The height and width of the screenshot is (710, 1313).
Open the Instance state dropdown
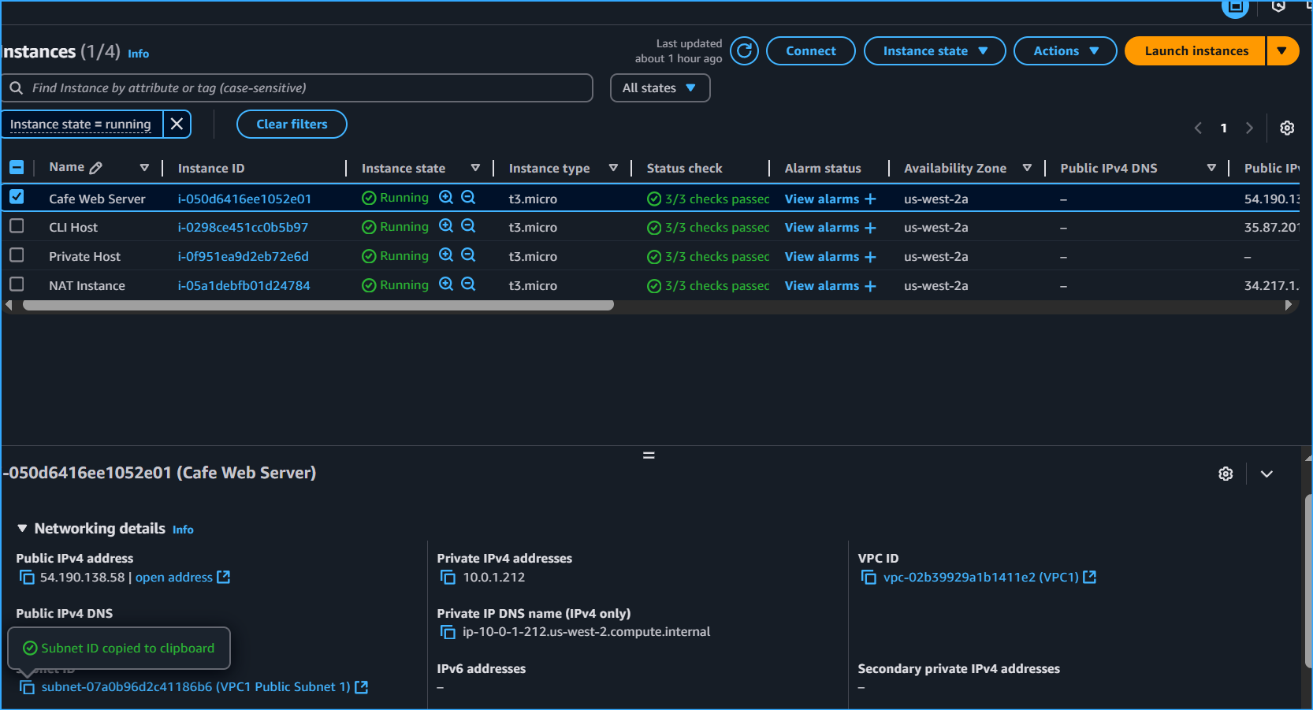[x=934, y=51]
